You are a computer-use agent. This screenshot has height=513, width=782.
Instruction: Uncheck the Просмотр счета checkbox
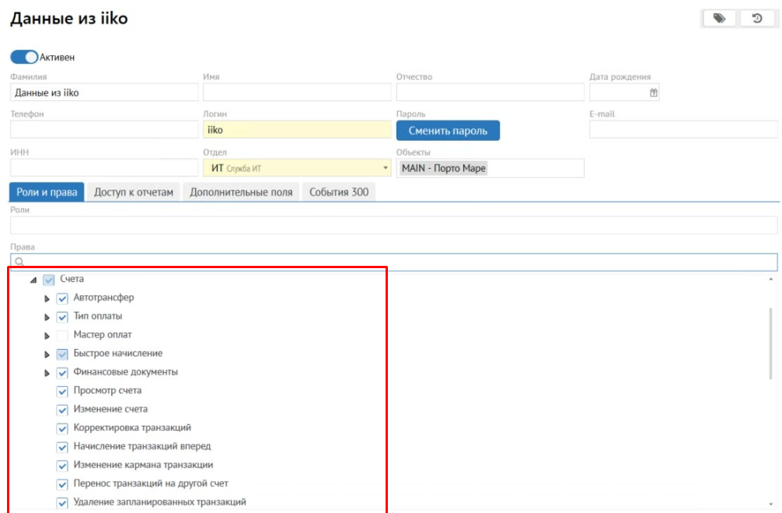62,391
